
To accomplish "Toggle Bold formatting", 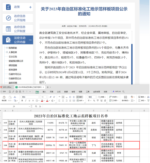I will (x=22, y=101).
